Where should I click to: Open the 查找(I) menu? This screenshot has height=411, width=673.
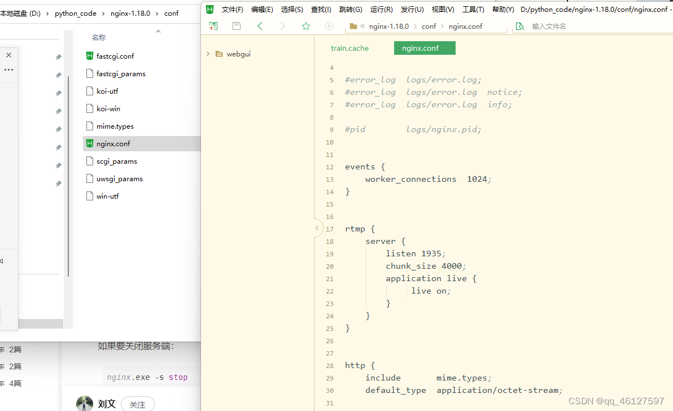coord(321,10)
